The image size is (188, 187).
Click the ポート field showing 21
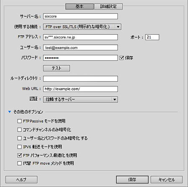click(152, 37)
